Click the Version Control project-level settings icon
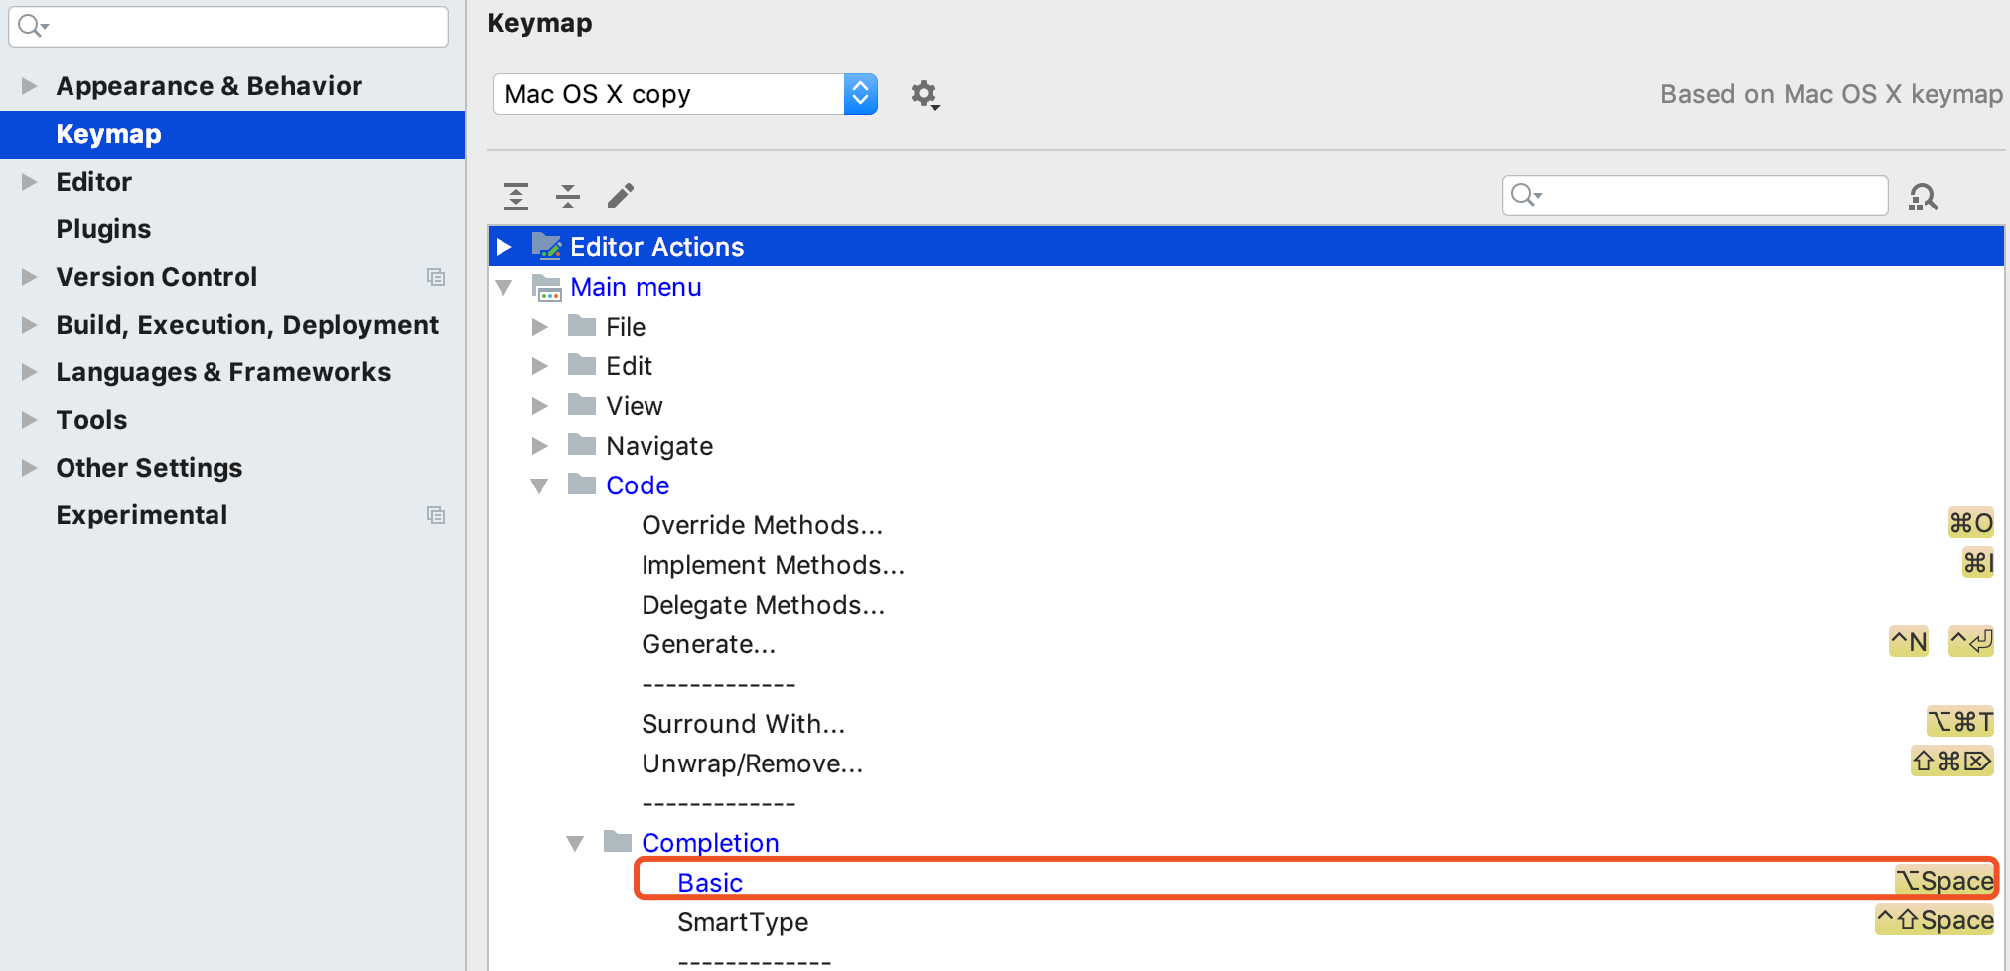 coord(435,277)
